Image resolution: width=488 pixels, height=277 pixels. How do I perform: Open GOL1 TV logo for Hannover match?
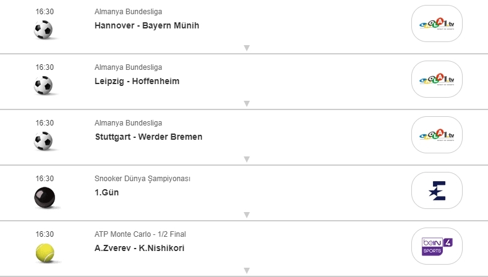[437, 23]
